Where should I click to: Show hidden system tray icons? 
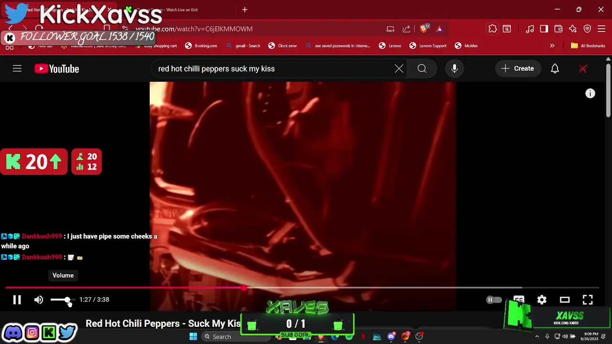click(x=538, y=337)
